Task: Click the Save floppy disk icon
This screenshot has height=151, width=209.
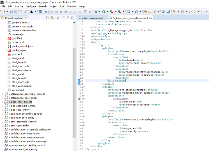Action: (x=11, y=12)
